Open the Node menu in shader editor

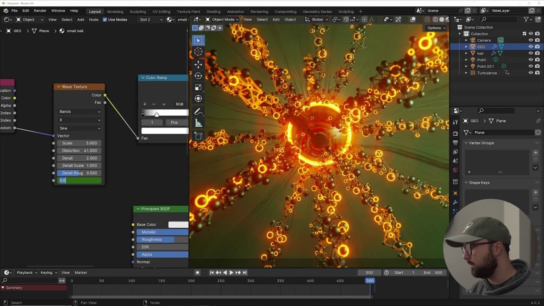[93, 20]
